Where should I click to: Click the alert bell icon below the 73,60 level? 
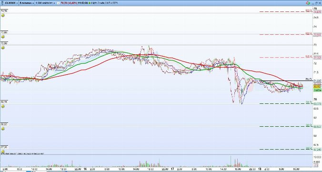tap(3, 37)
